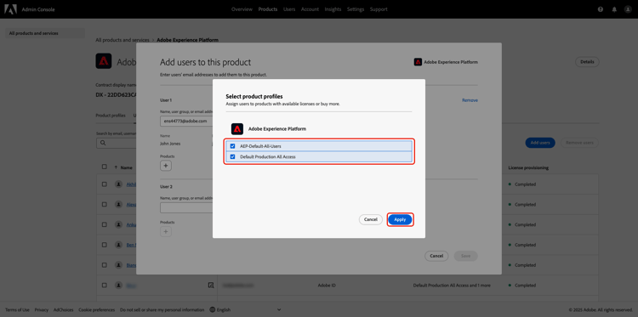Open the help icon in the top bar
This screenshot has width=638, height=317.
point(601,9)
